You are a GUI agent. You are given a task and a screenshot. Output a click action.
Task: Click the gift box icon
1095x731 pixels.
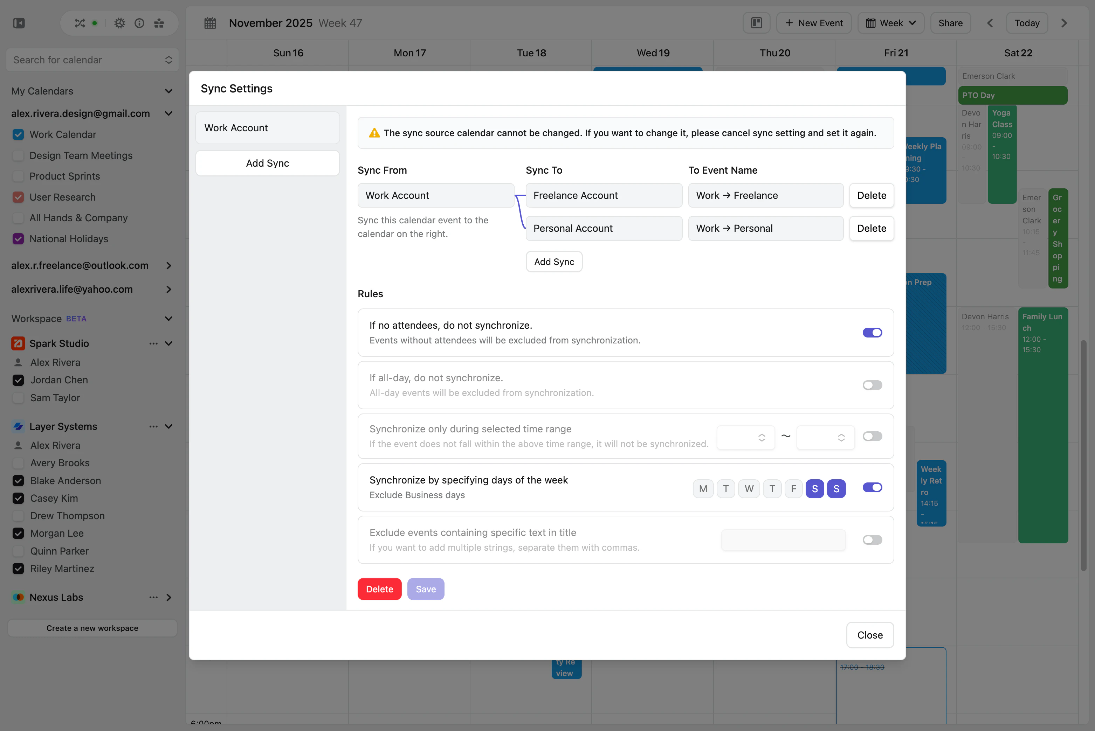click(x=159, y=23)
